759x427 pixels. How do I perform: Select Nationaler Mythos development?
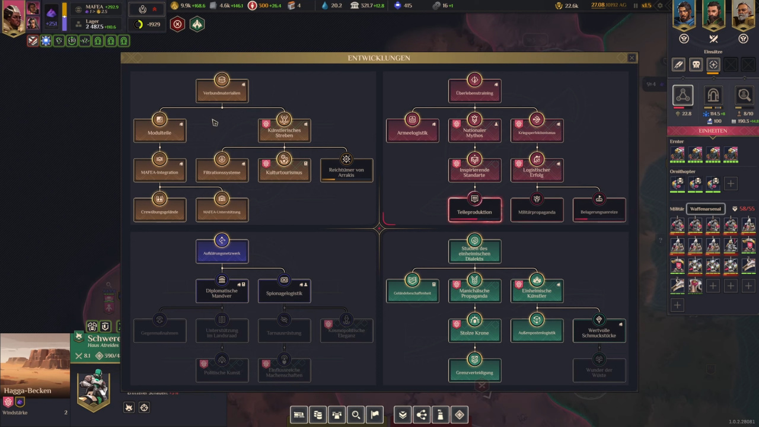[474, 130]
